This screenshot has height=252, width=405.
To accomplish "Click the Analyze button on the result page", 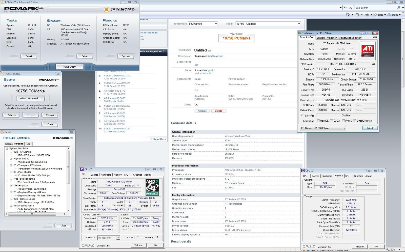I will (x=202, y=111).
